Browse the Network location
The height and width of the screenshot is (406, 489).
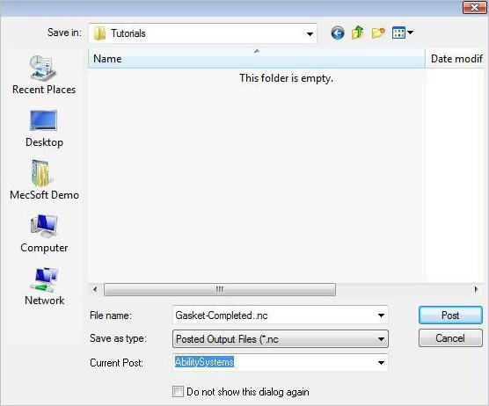pyautogui.click(x=44, y=286)
